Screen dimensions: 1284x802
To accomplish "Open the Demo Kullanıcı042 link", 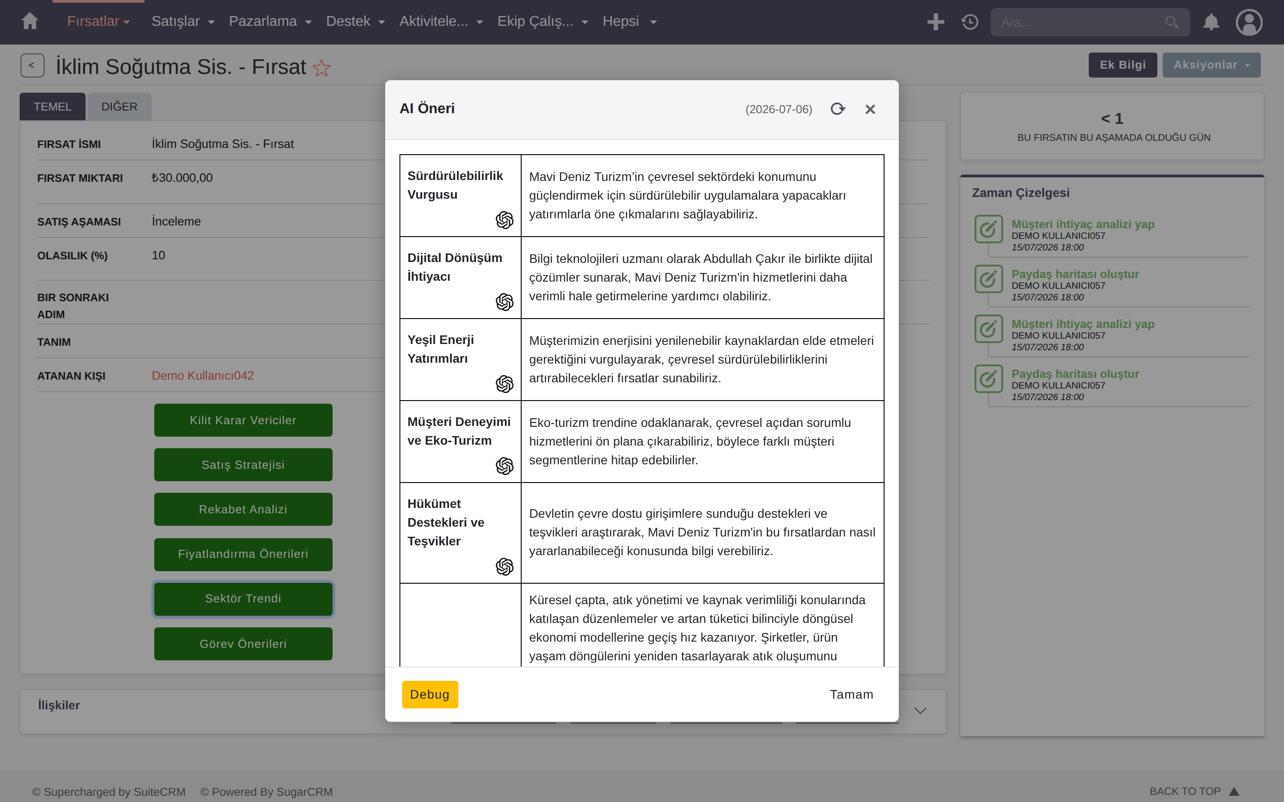I will tap(203, 376).
